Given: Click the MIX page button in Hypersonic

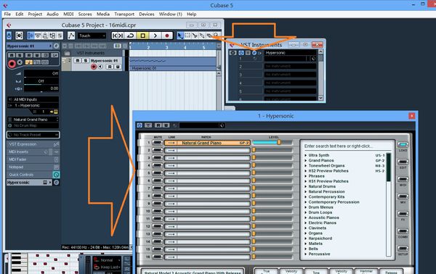Looking at the screenshot, I should (403, 196).
